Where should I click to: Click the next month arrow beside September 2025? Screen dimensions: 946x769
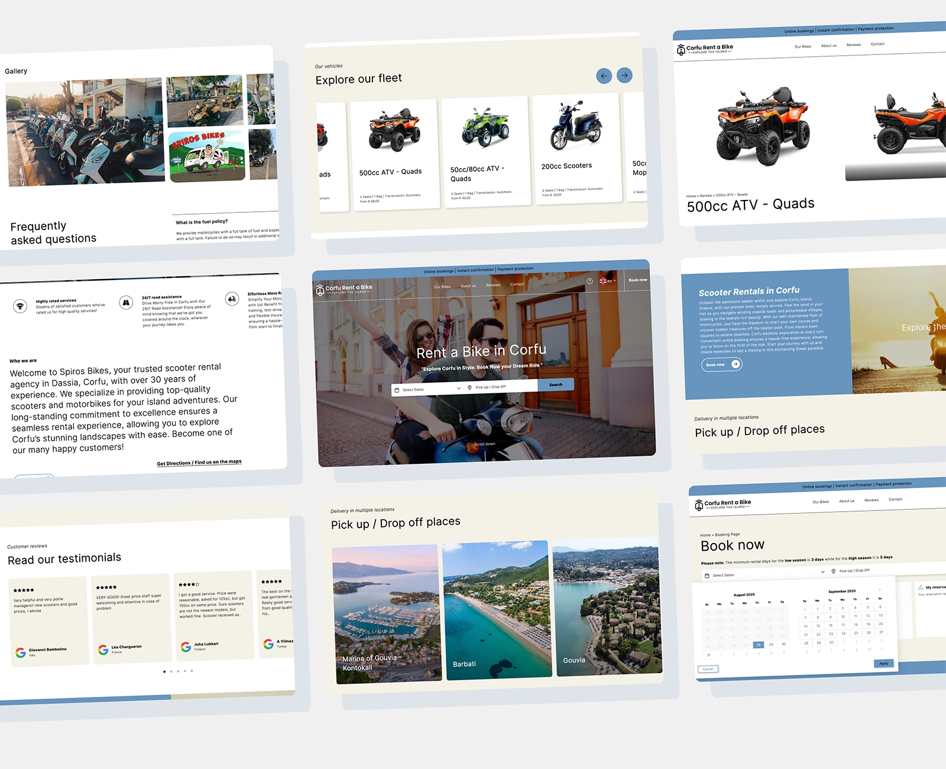pyautogui.click(x=880, y=590)
